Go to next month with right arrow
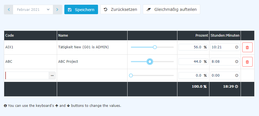 57,9
